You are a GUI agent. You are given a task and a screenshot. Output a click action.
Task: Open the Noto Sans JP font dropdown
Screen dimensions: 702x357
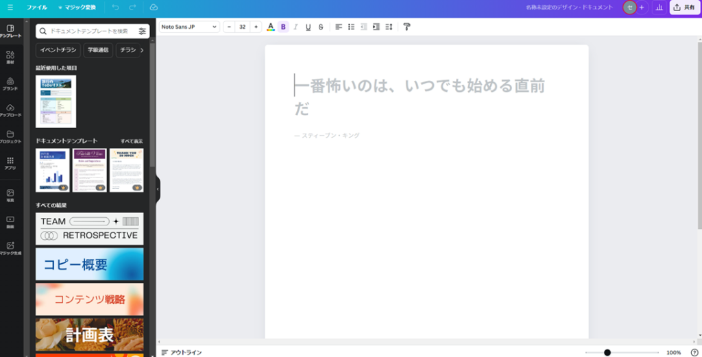coord(189,27)
